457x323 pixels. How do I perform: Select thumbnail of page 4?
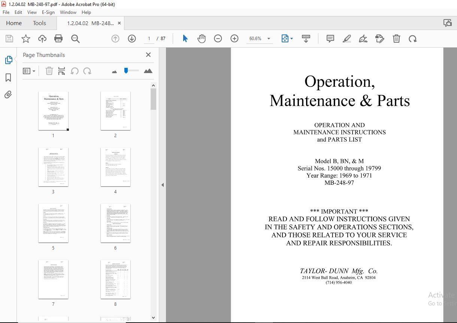[x=115, y=167]
